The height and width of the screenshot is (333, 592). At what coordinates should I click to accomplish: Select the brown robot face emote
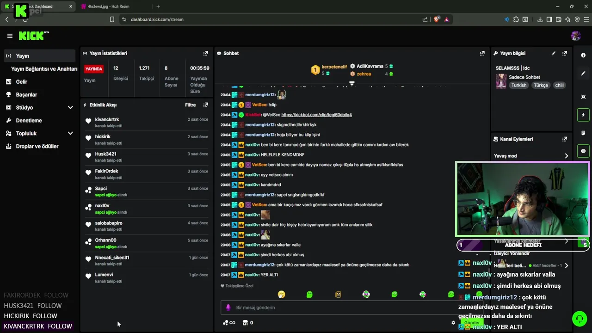point(338,294)
